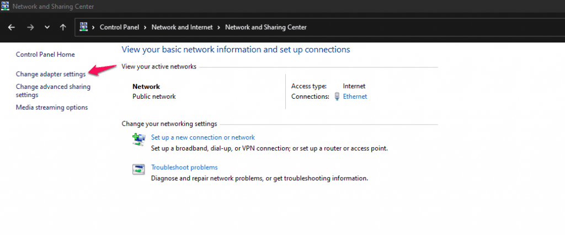Open the Ethernet connection link
Viewport: 565px width, 235px height.
[355, 97]
